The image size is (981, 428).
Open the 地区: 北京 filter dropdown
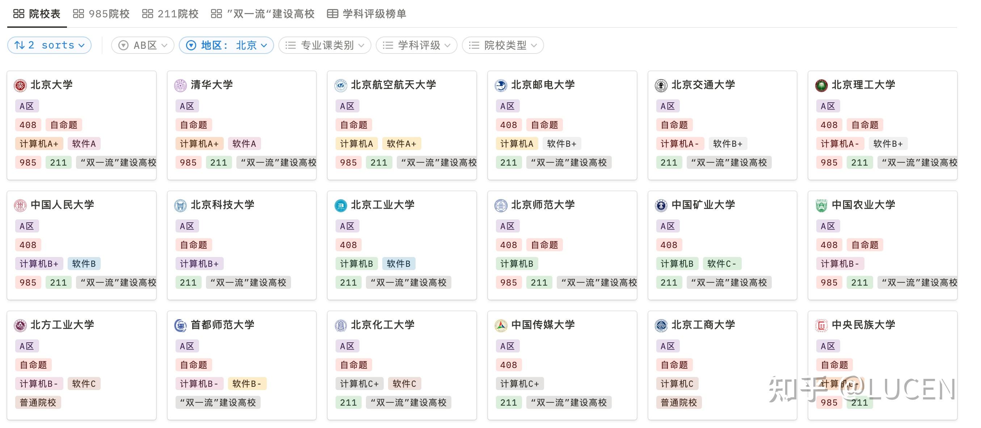coord(226,46)
